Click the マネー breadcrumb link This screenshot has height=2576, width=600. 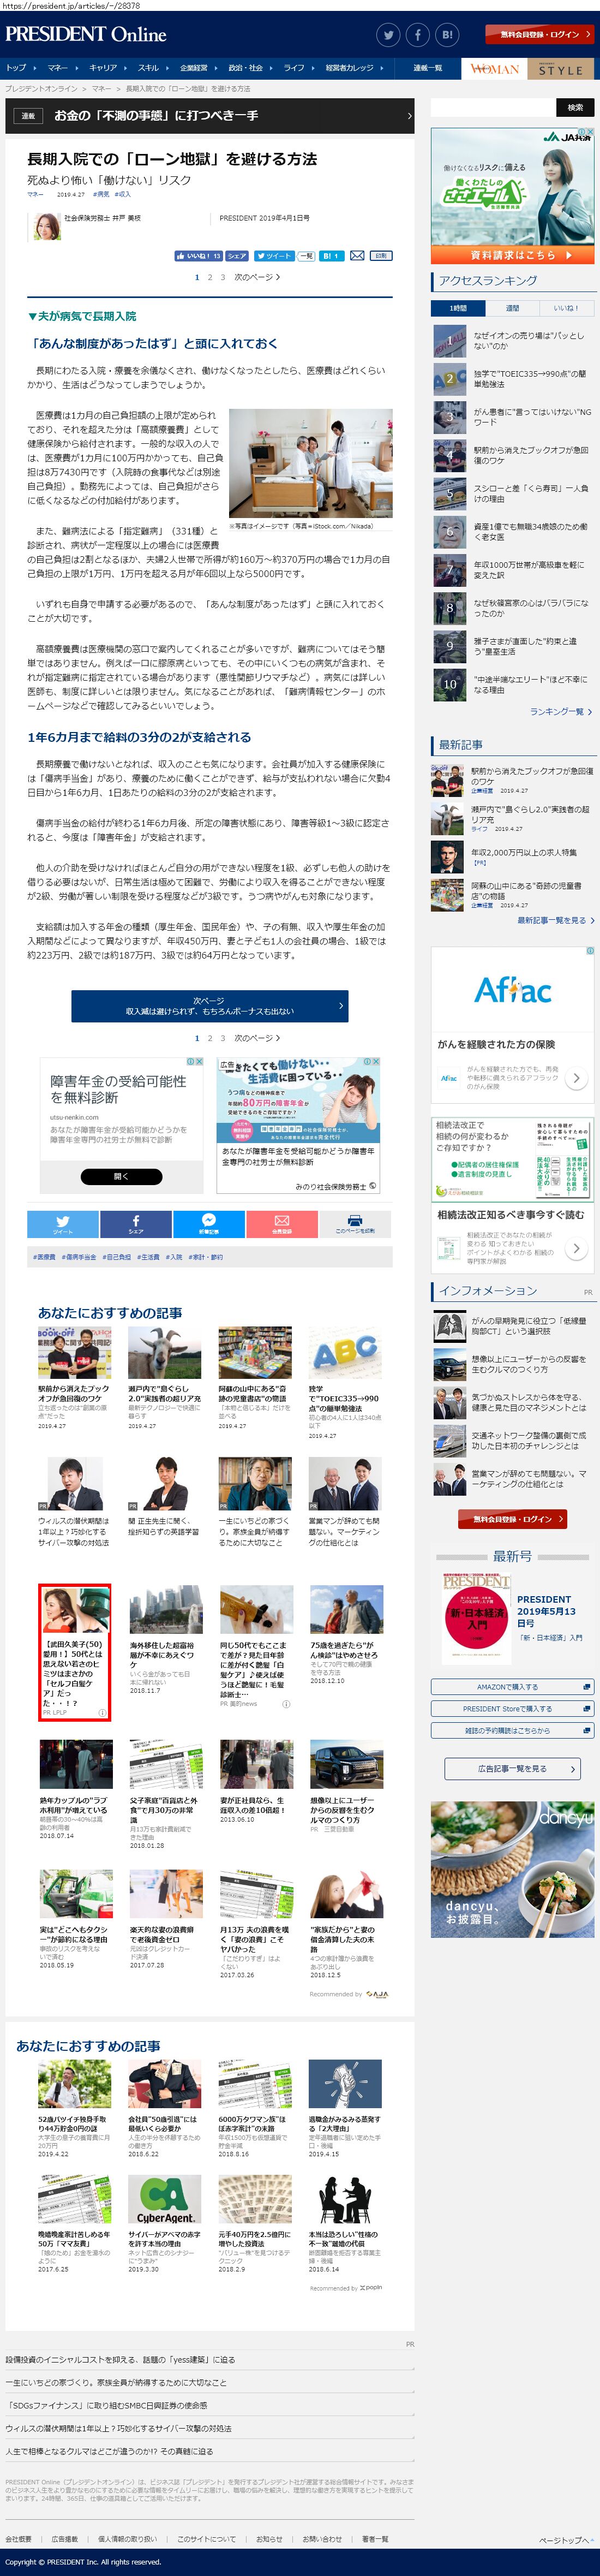click(x=101, y=89)
